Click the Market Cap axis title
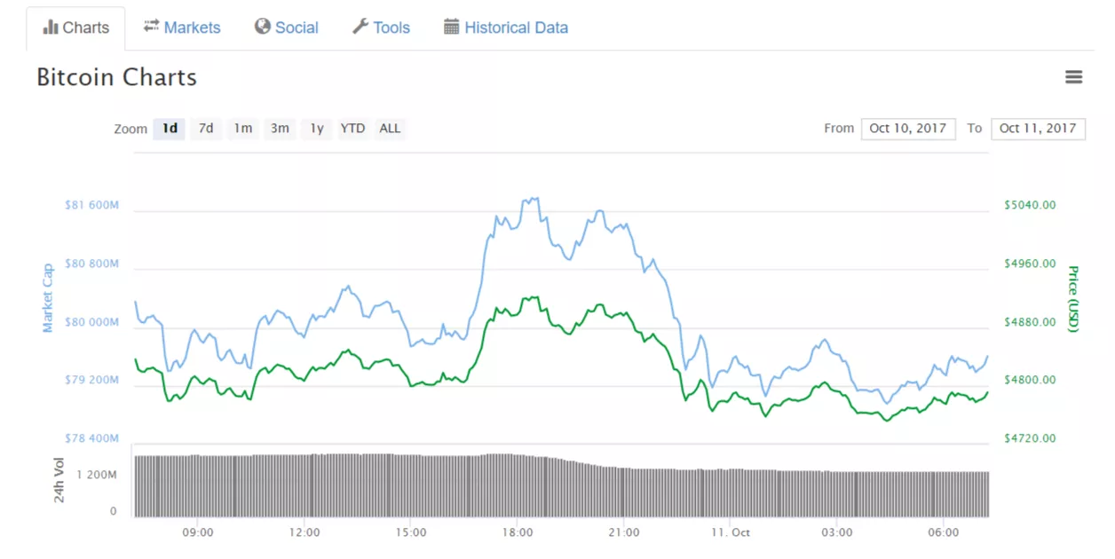1115x559 pixels. tap(48, 298)
